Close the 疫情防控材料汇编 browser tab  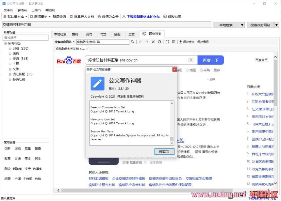coord(87,49)
